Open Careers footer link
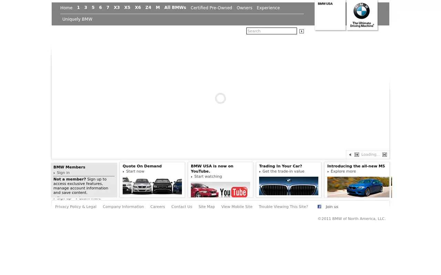441x275 pixels. (157, 207)
